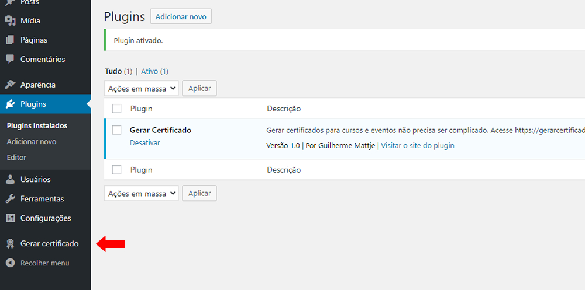
Task: Click the Descrição column label in footer
Action: [x=284, y=170]
